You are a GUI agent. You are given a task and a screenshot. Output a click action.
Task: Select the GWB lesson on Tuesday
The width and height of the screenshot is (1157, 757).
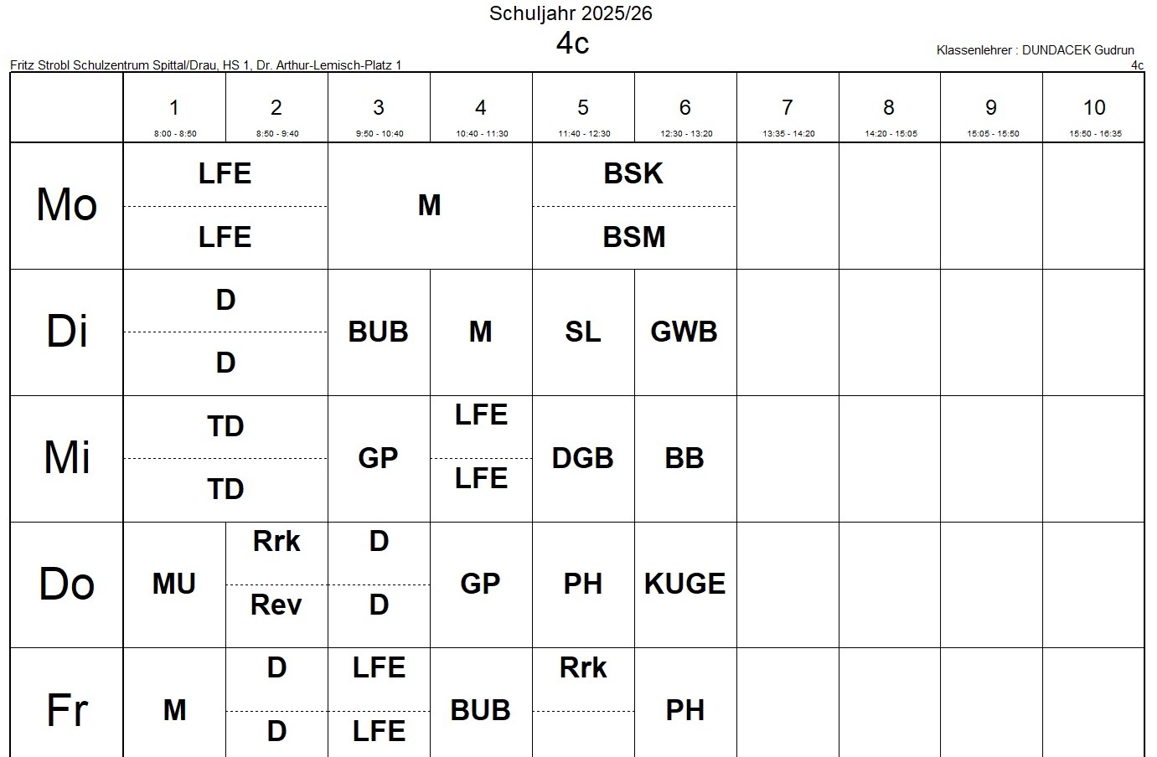[684, 332]
